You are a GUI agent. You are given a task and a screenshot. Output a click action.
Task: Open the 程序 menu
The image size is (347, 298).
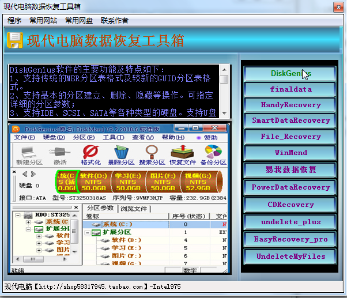[14, 21]
